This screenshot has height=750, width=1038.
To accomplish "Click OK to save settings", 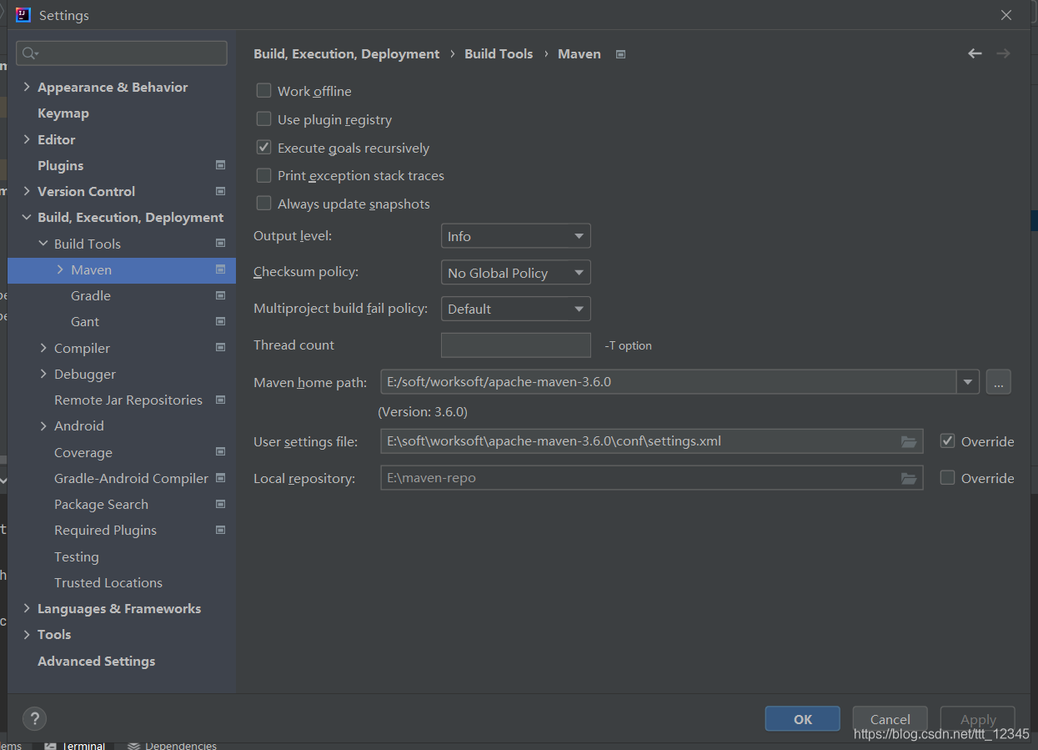I will (802, 719).
